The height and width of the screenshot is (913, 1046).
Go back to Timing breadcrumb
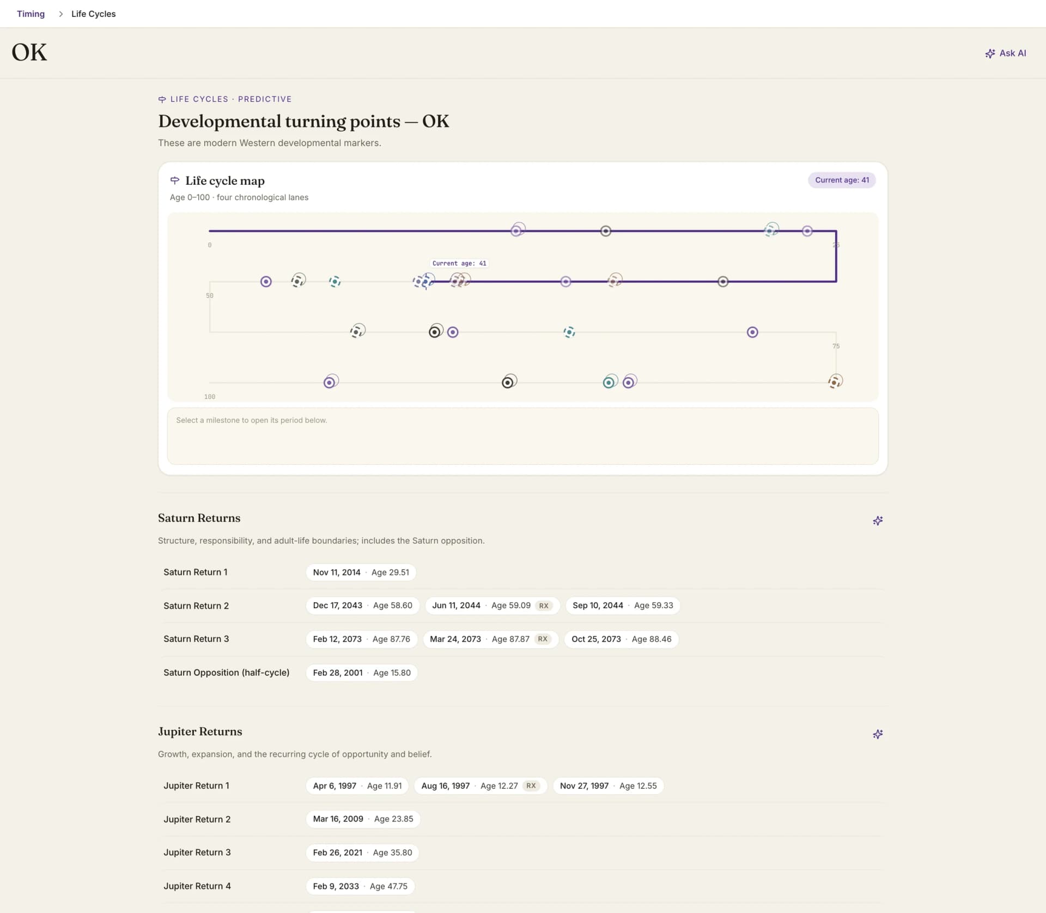[31, 14]
